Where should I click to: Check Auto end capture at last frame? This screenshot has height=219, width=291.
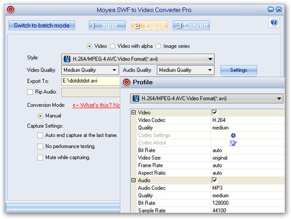(40, 135)
